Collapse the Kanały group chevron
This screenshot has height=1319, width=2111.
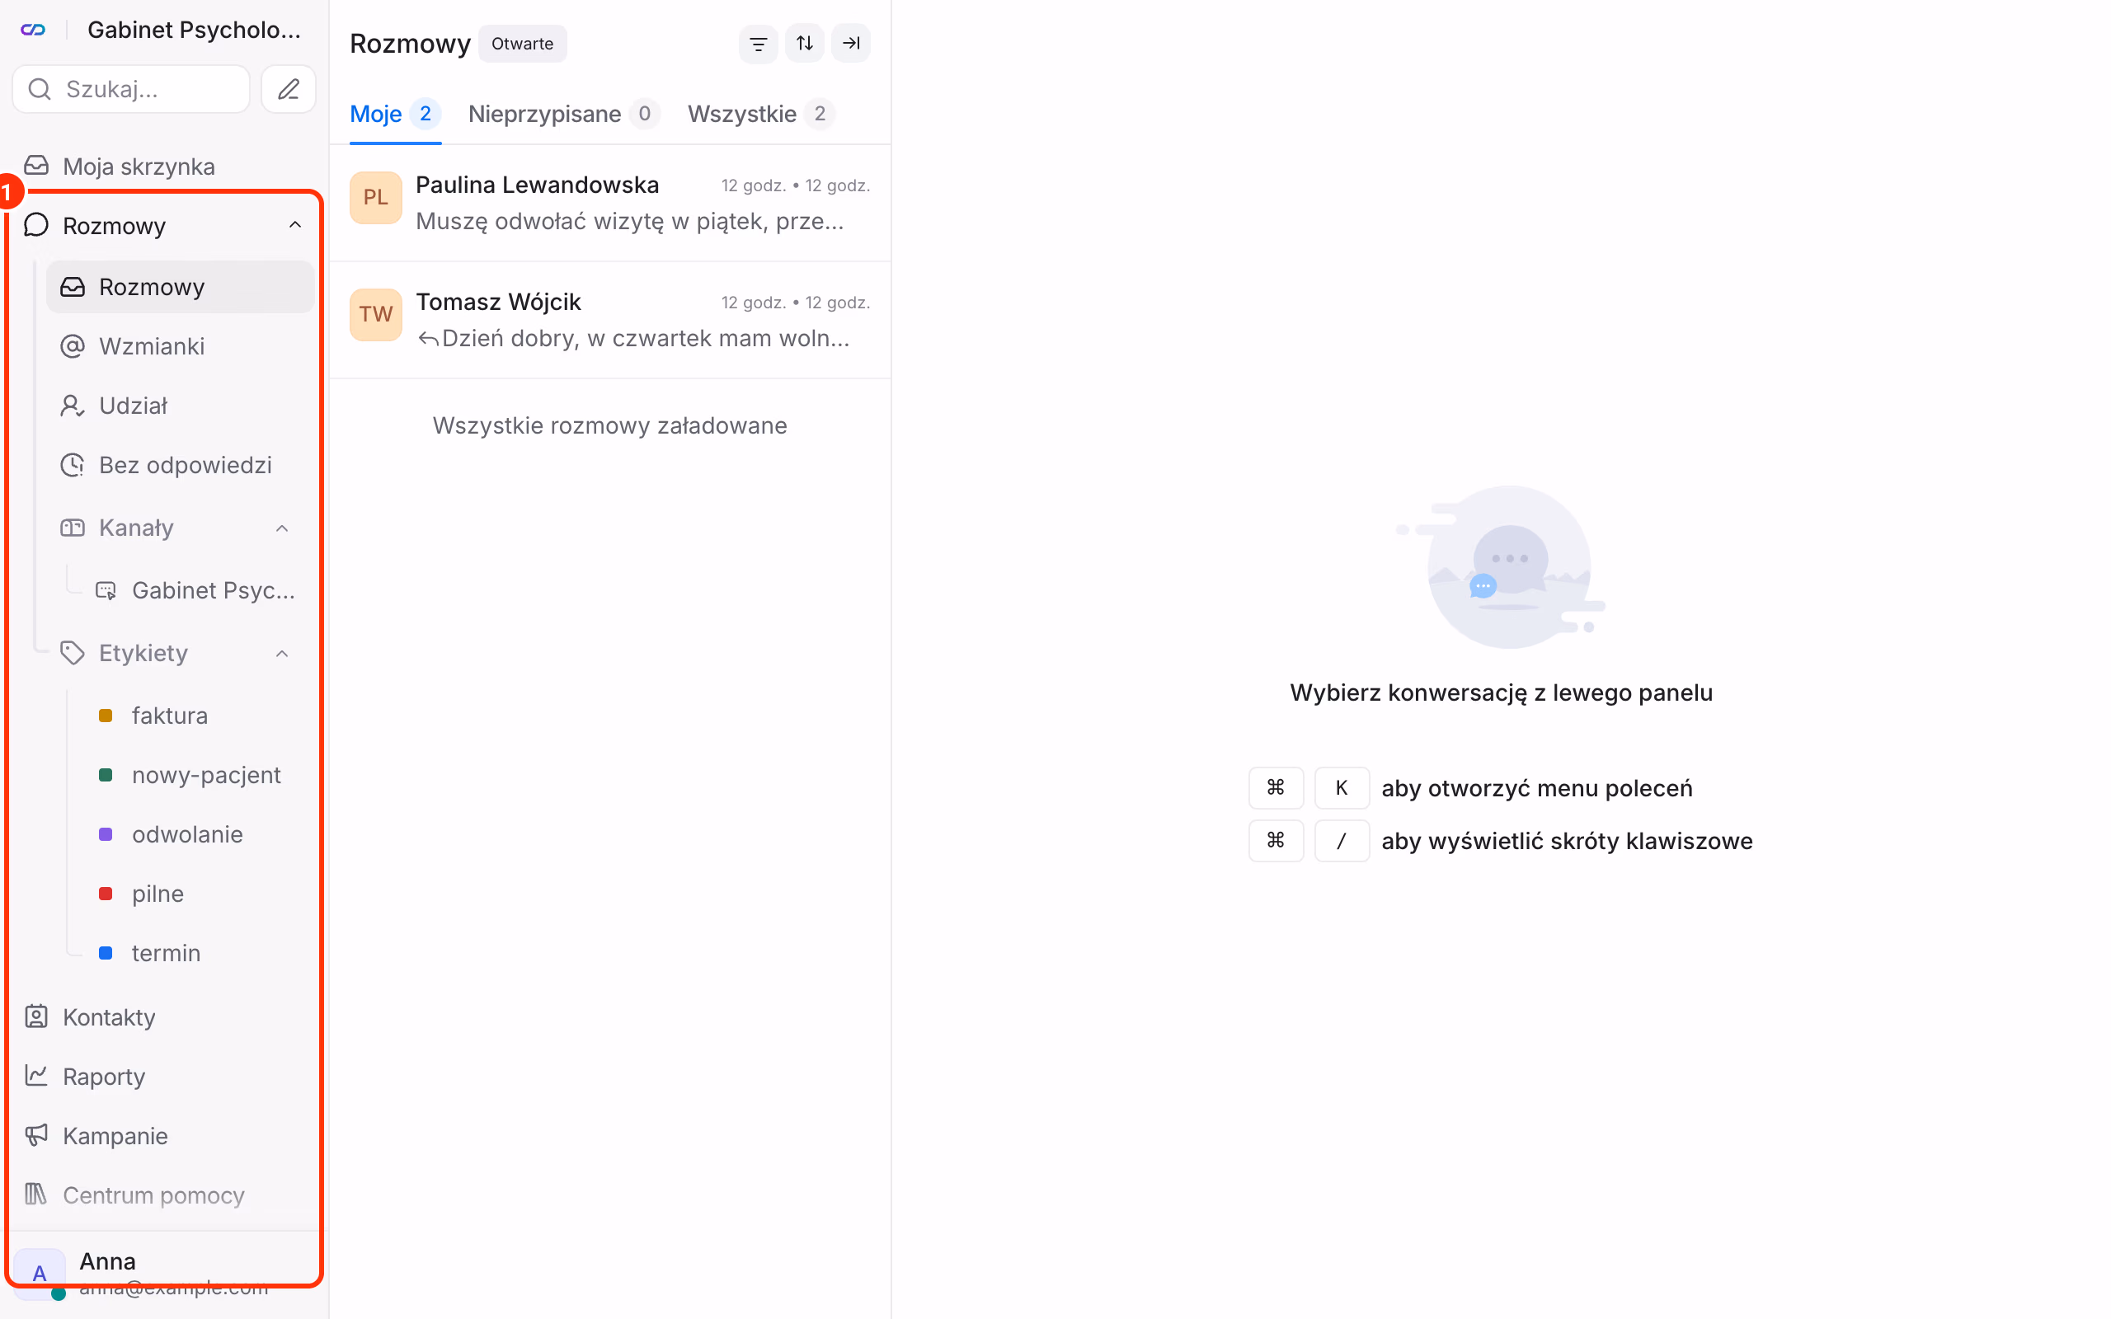[282, 528]
